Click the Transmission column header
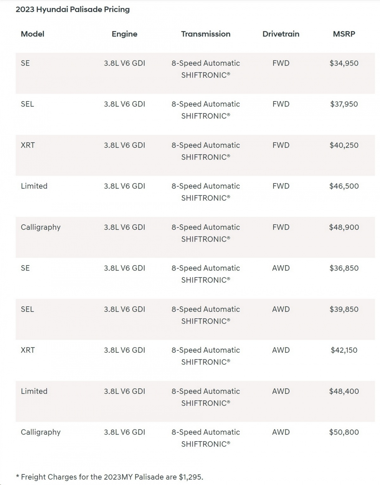This screenshot has width=380, height=485. point(206,34)
